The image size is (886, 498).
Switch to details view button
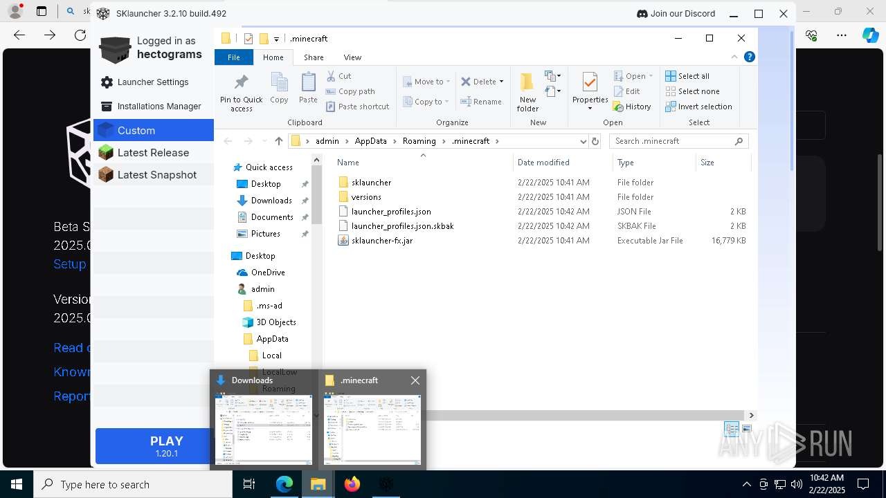pos(732,430)
